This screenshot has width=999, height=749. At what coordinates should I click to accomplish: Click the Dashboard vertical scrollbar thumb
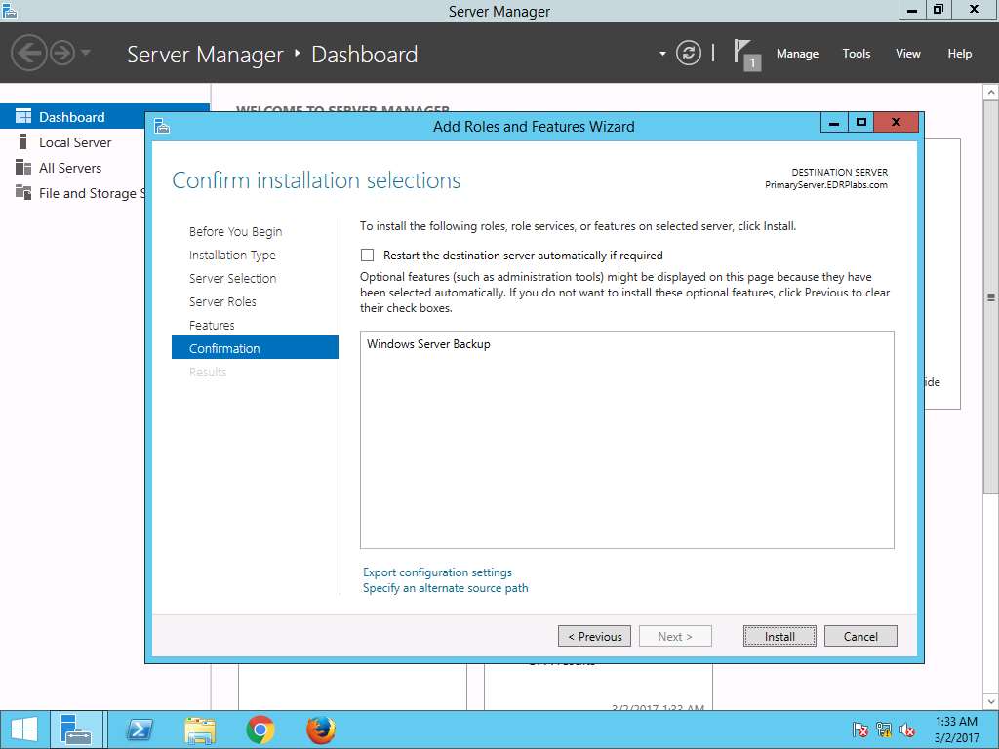click(x=991, y=296)
